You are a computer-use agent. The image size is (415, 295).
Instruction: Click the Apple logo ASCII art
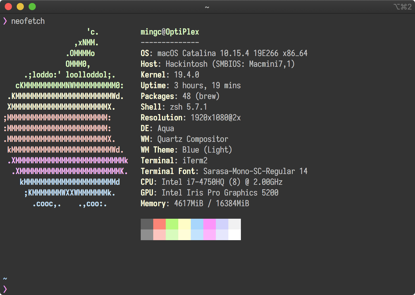pyautogui.click(x=66, y=118)
